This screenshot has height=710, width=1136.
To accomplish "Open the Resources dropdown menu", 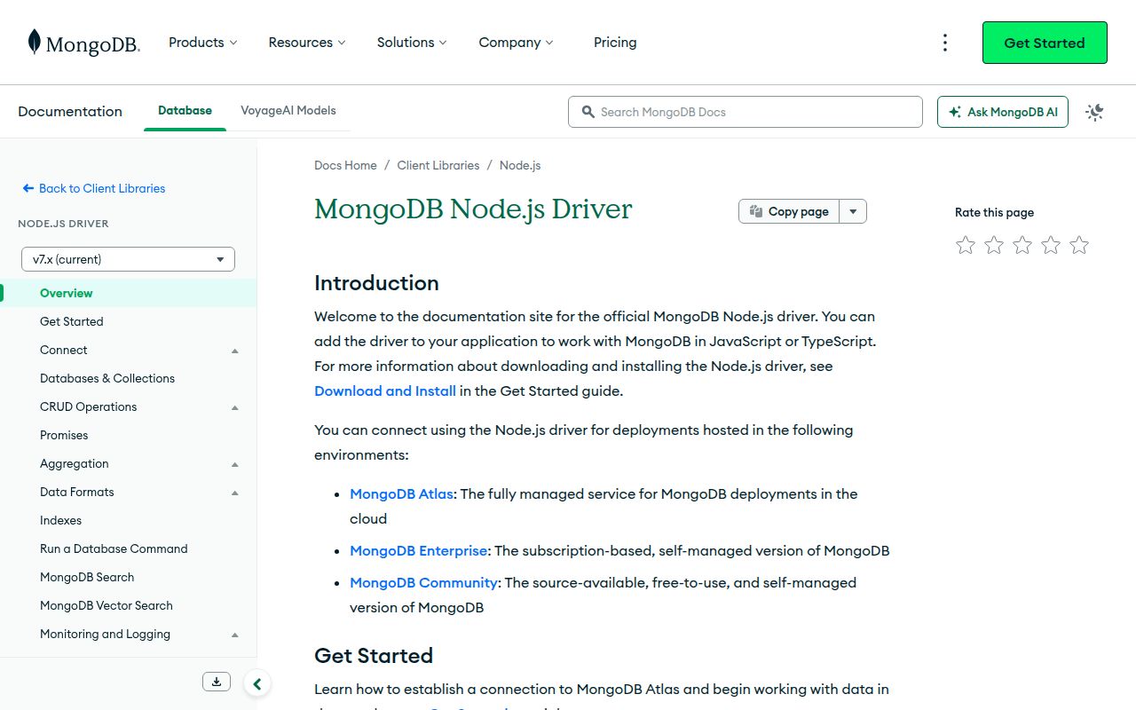I will click(307, 43).
